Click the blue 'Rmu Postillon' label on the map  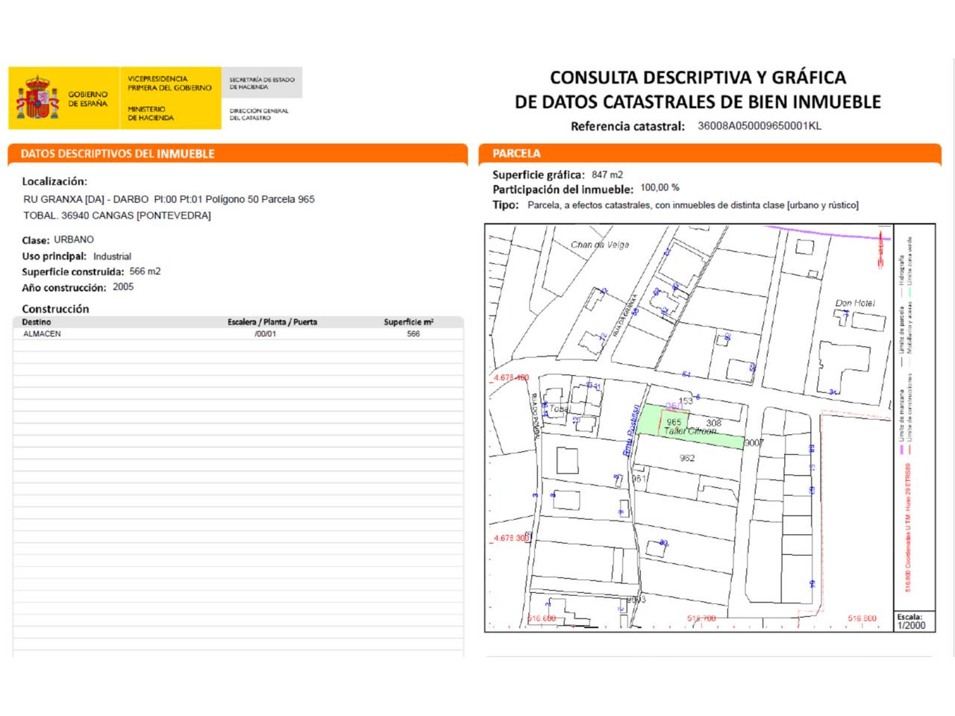pos(631,430)
